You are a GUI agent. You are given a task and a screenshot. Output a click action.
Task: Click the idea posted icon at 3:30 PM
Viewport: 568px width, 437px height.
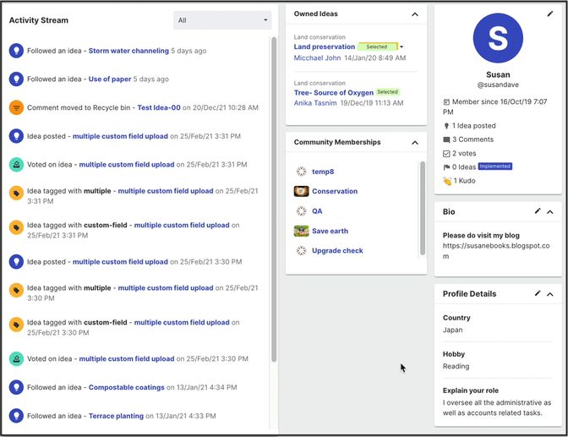point(16,262)
